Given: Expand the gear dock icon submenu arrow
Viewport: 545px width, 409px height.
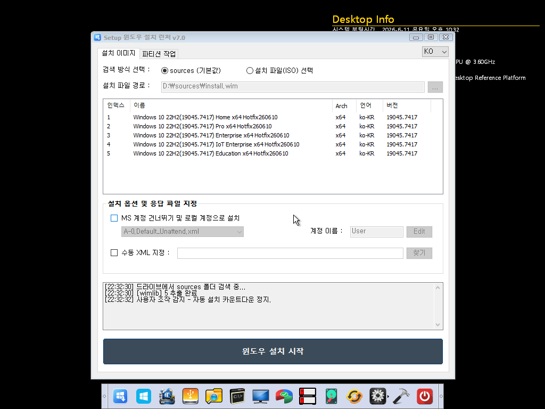Looking at the screenshot, I should click(x=388, y=396).
